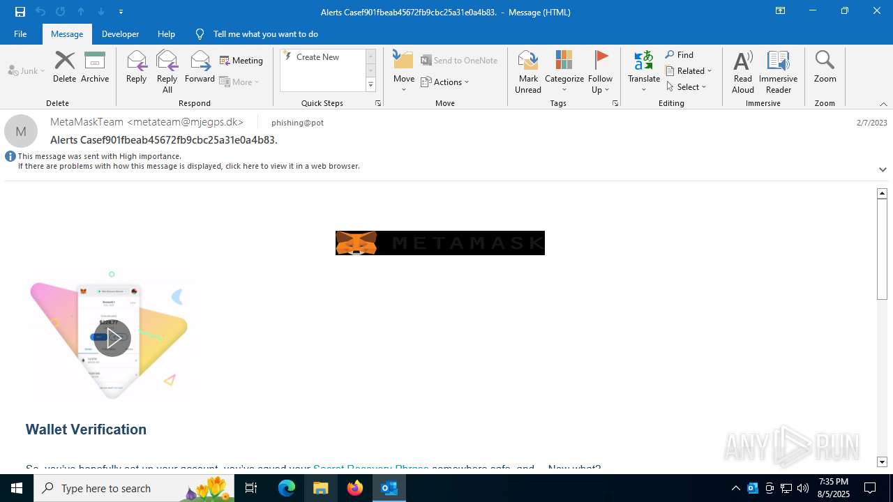Open the More respond options dropdown
Viewport: 893px width, 502px height.
(x=239, y=82)
